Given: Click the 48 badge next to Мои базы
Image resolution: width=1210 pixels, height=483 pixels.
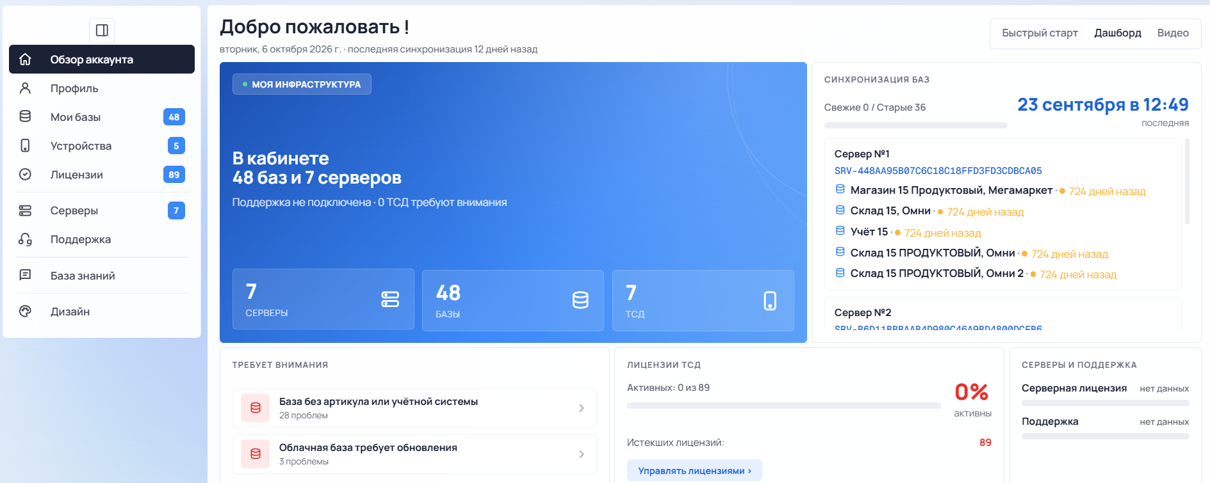Looking at the screenshot, I should tap(174, 117).
